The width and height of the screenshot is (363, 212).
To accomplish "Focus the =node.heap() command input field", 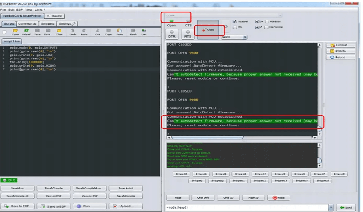I will tap(247, 207).
